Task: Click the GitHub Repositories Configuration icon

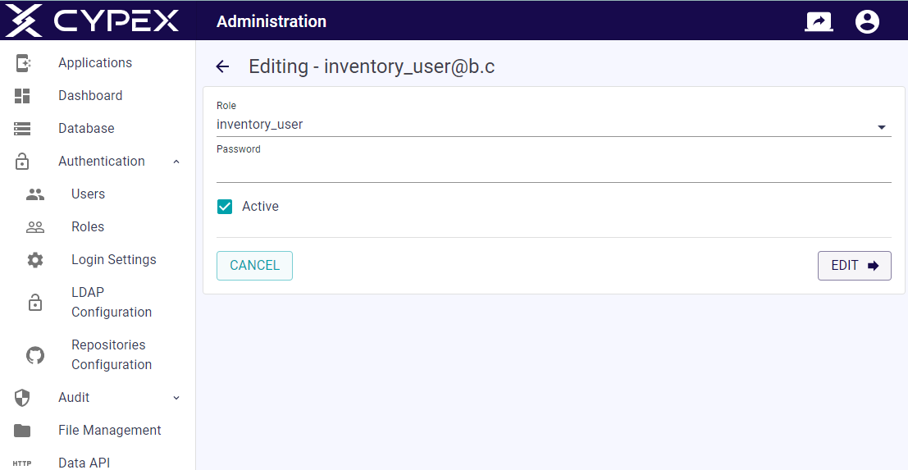Action: [x=35, y=355]
